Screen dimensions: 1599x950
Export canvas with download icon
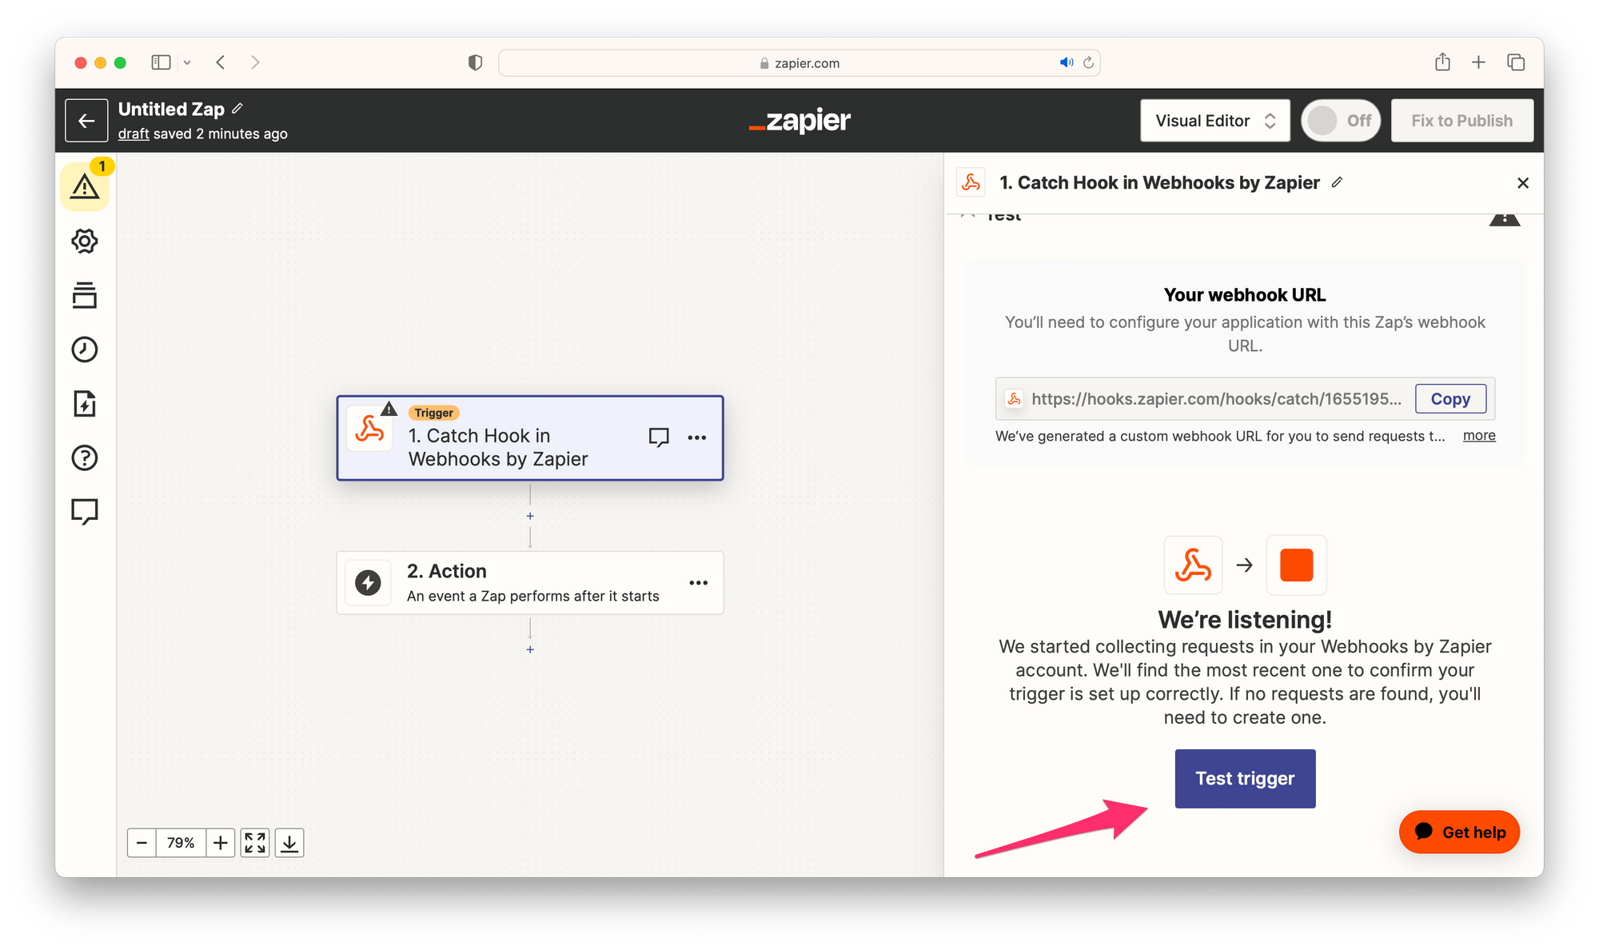289,843
